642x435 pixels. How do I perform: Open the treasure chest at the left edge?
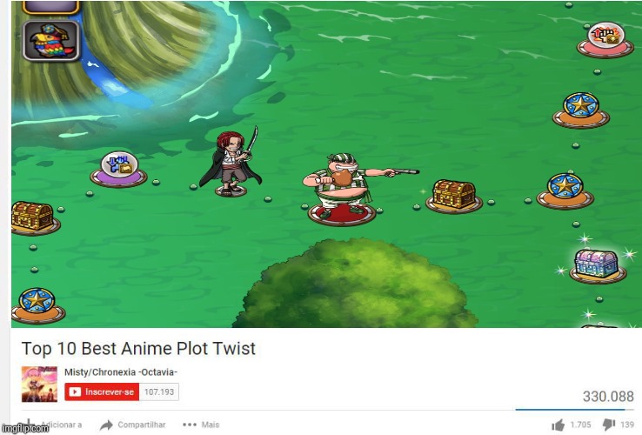point(34,217)
